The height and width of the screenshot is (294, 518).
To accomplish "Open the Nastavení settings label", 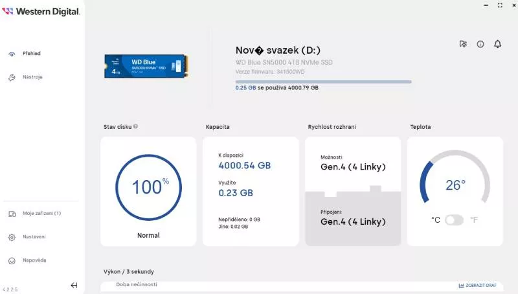I will 34,237.
